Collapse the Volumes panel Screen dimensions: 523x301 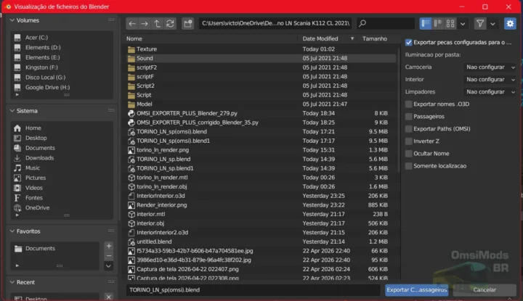pos(12,20)
